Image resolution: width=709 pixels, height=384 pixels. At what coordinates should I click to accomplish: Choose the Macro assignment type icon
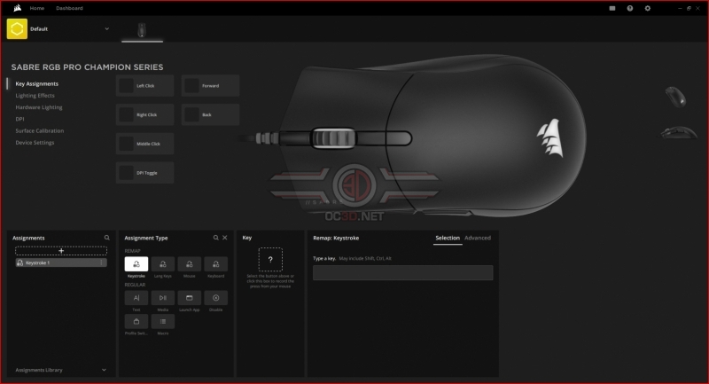tap(163, 322)
